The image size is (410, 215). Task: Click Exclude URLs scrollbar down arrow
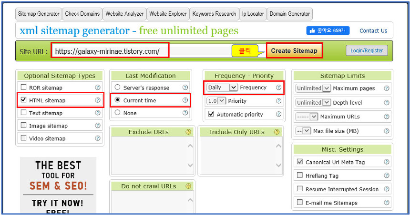pos(190,165)
